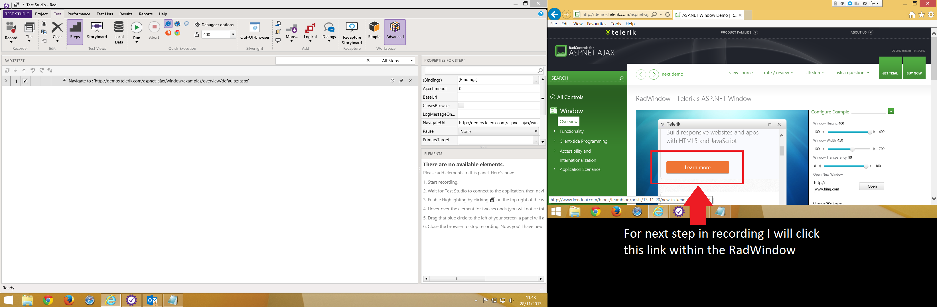
Task: Open the Performance ribbon tab
Action: (79, 14)
